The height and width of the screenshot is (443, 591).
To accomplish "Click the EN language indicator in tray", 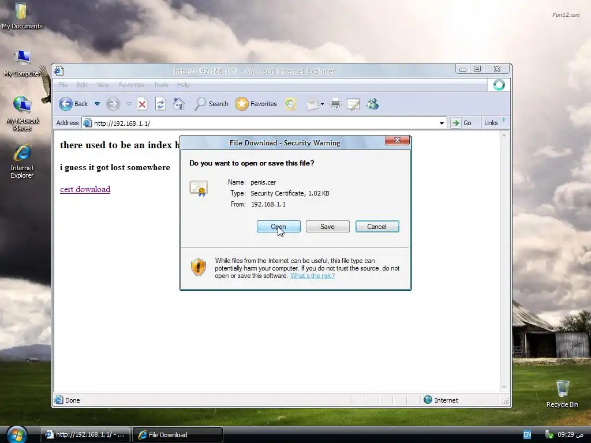I will click(x=528, y=435).
